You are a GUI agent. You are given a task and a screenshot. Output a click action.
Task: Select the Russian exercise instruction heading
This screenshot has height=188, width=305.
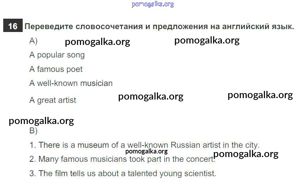click(x=159, y=27)
